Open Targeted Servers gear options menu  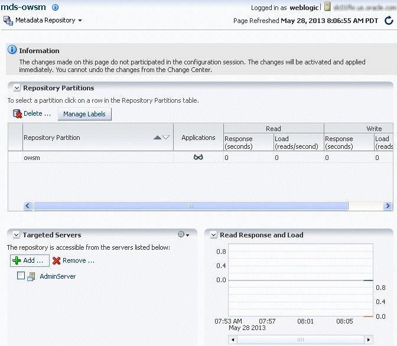(x=184, y=234)
